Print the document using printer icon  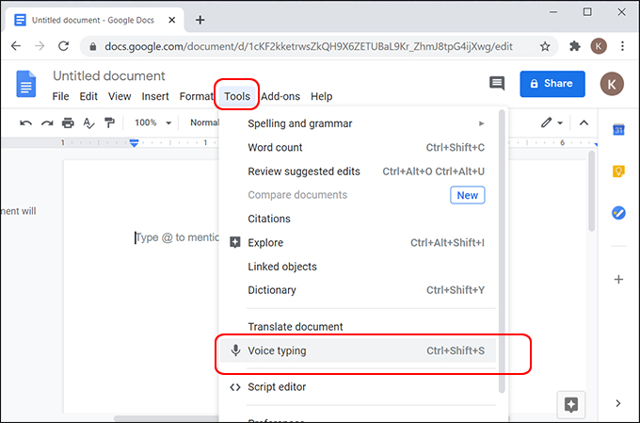[68, 122]
